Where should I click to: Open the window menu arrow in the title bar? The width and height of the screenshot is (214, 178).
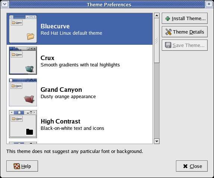5,4
